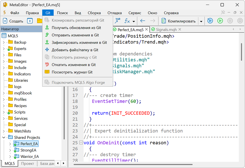
Task: Open the Правка menu
Action: pos(32,13)
